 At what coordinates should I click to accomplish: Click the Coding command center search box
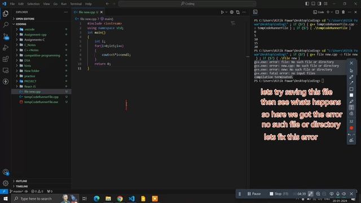click(187, 4)
